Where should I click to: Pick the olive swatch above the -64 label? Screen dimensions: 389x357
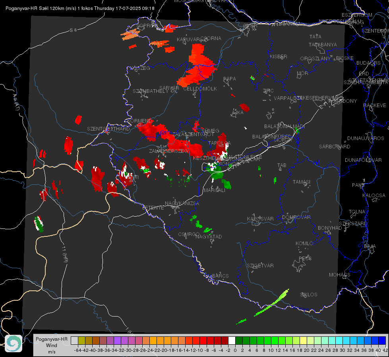click(81, 340)
